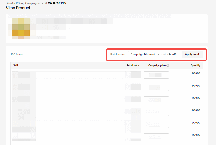Click the Quantity column header

tap(195, 66)
